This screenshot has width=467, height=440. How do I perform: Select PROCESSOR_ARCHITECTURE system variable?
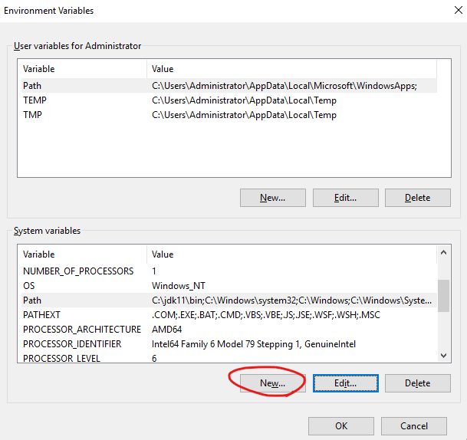point(229,330)
